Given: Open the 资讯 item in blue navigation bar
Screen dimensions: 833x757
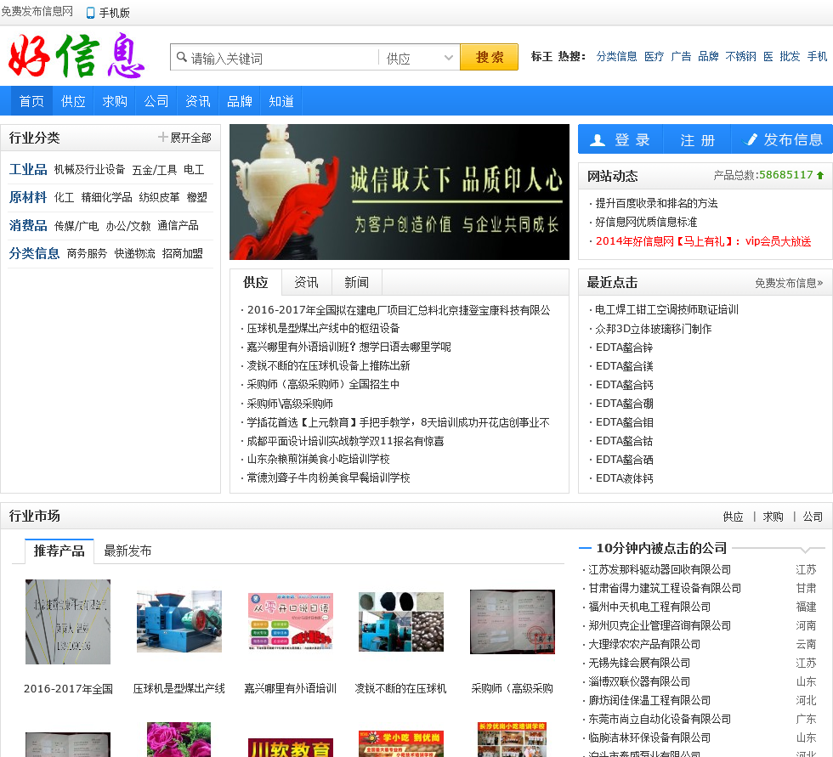Looking at the screenshot, I should (x=197, y=101).
